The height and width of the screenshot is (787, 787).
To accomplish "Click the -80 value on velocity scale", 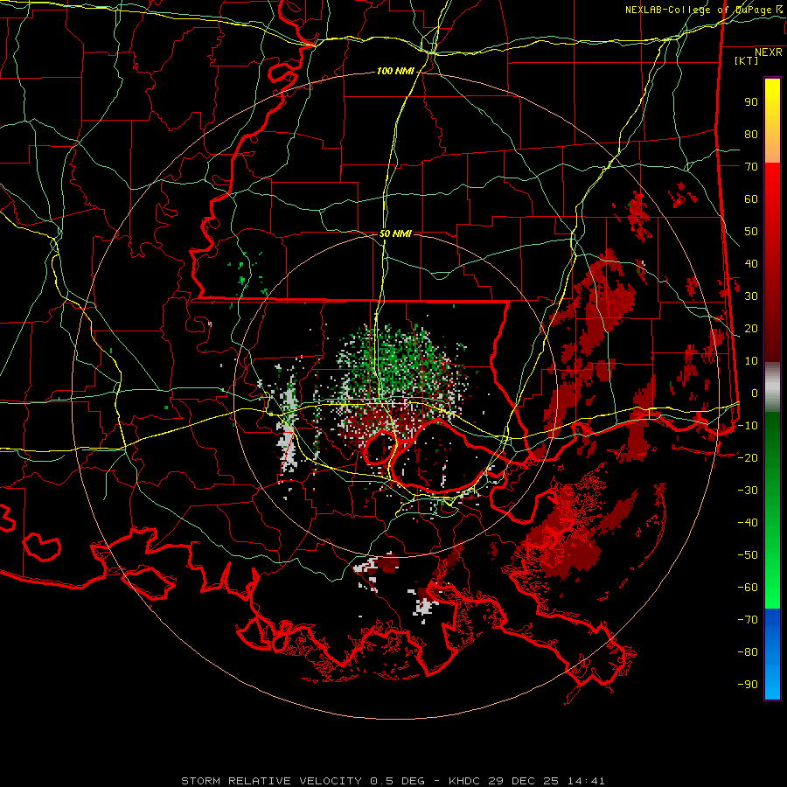I will coord(748,652).
